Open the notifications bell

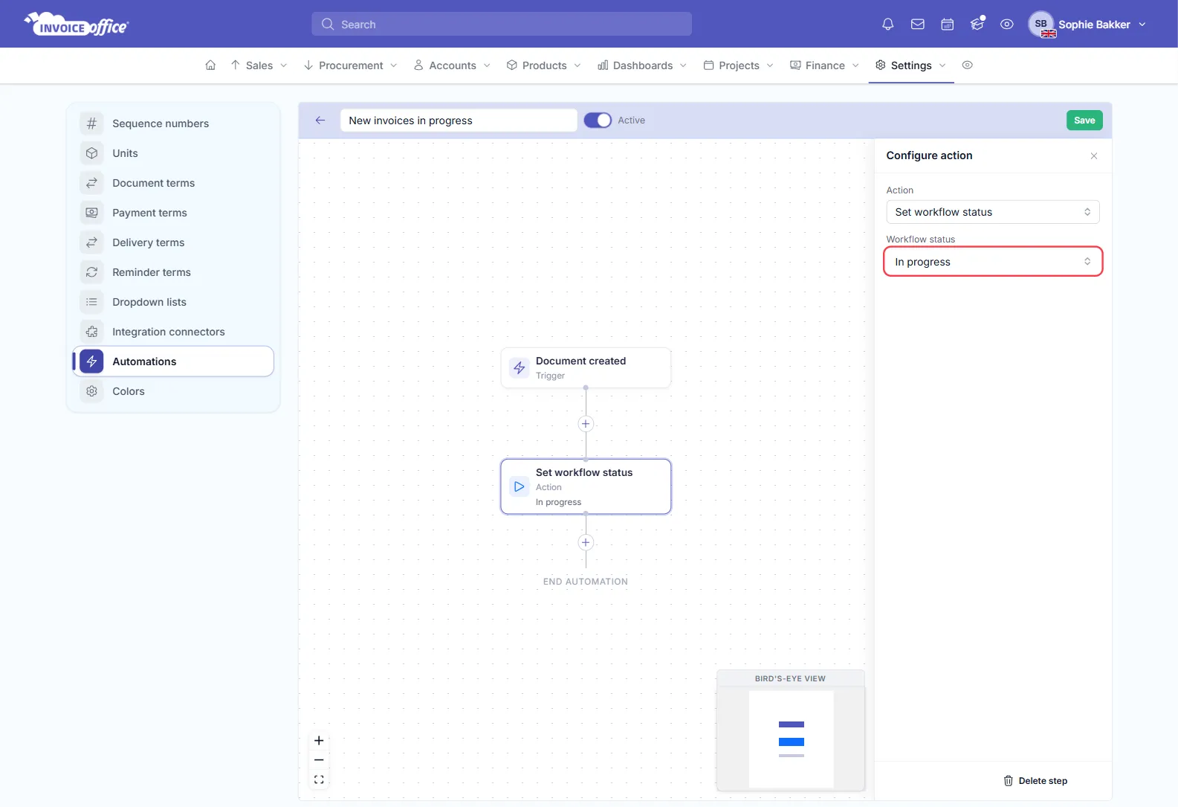[x=887, y=25]
